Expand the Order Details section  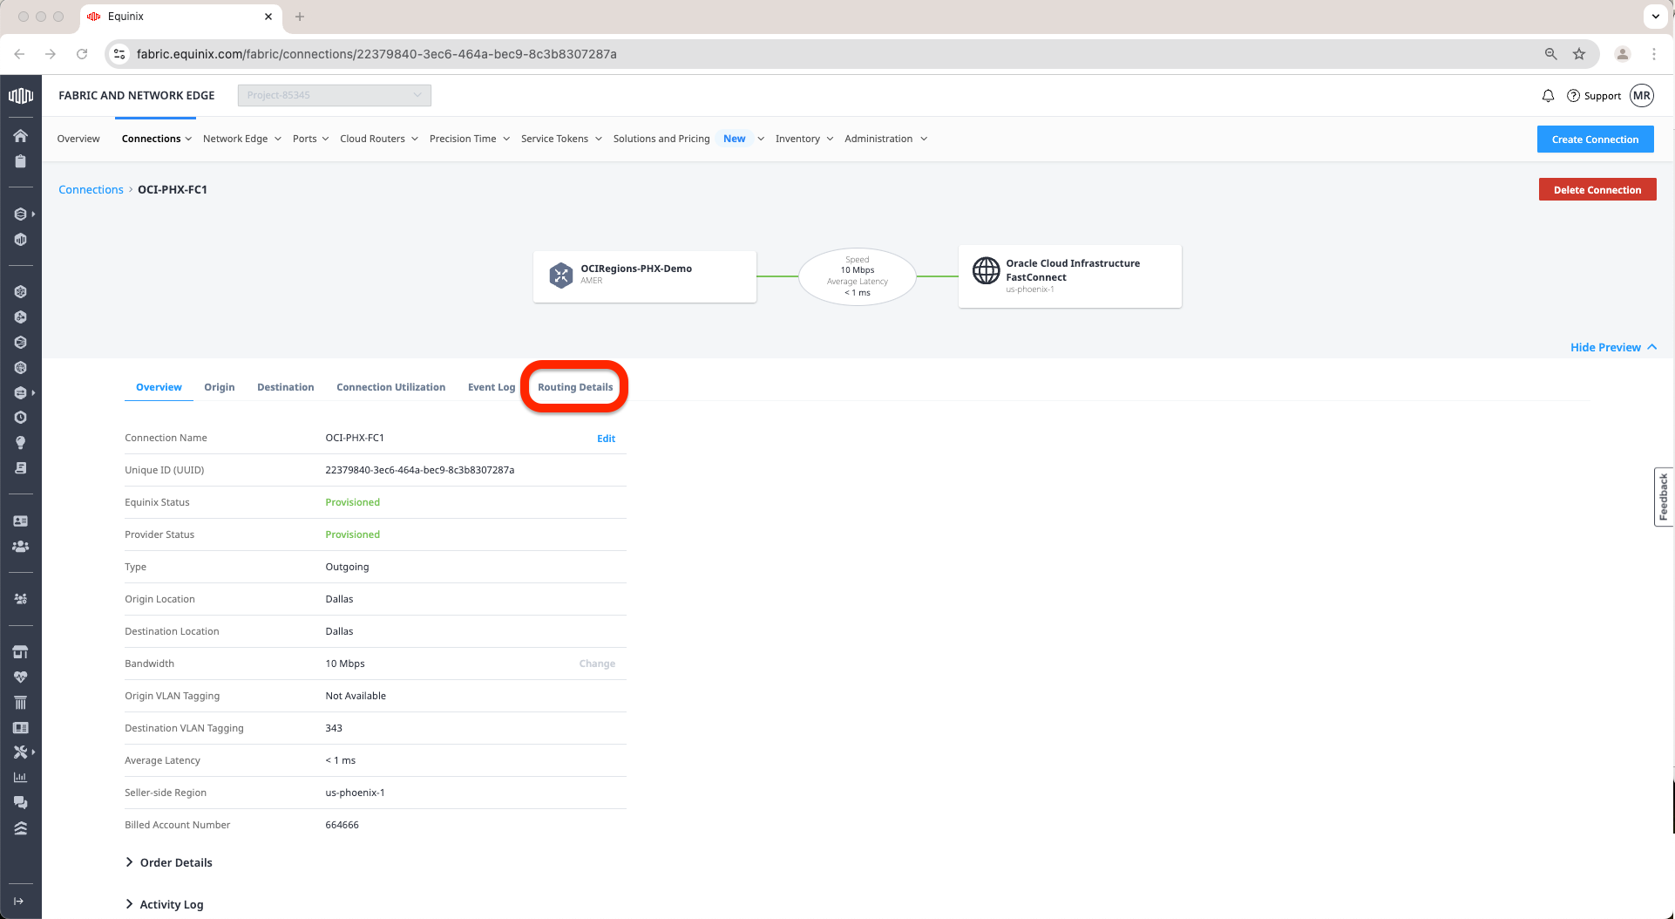[x=169, y=862]
